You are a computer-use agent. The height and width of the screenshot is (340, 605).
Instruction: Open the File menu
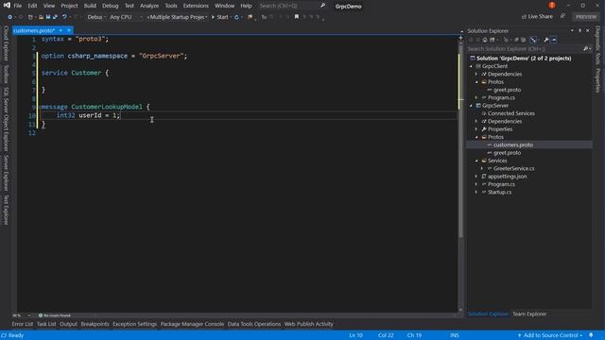coord(18,6)
